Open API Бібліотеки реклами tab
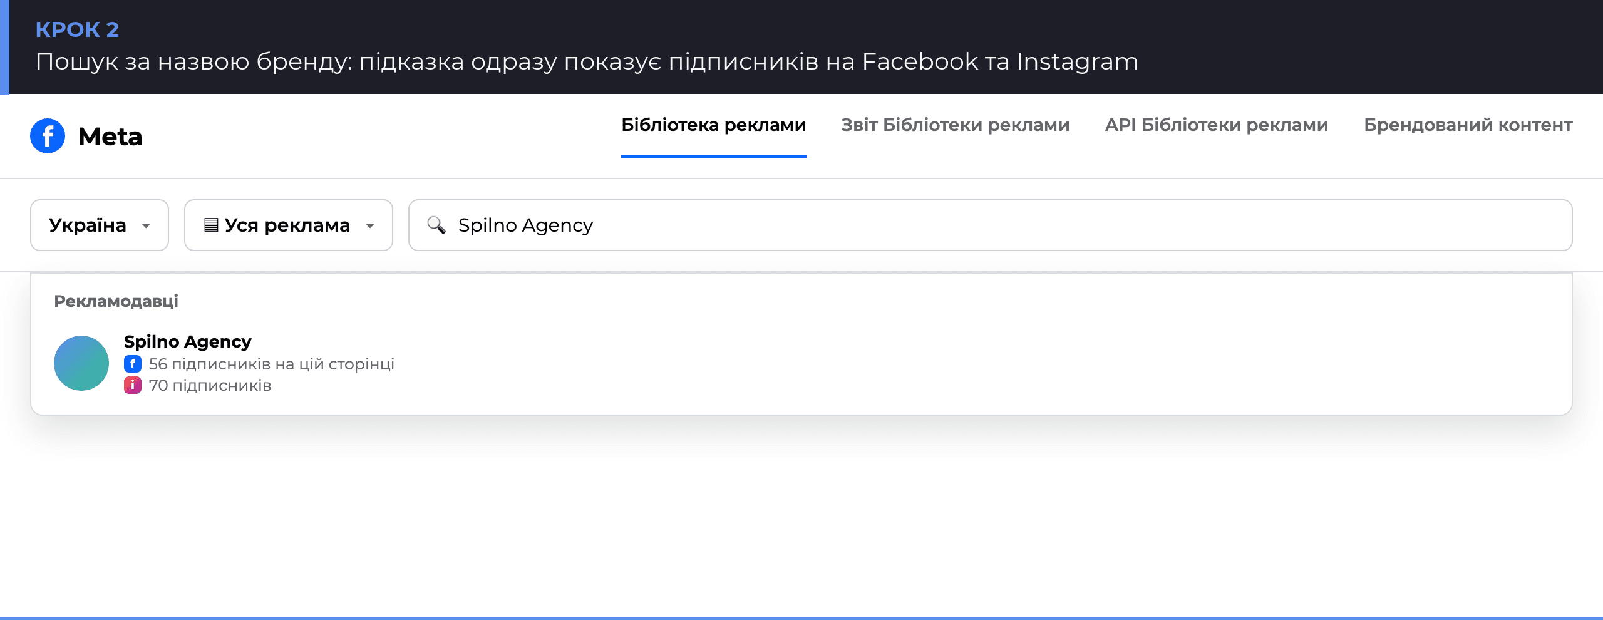Image resolution: width=1603 pixels, height=620 pixels. 1216,125
